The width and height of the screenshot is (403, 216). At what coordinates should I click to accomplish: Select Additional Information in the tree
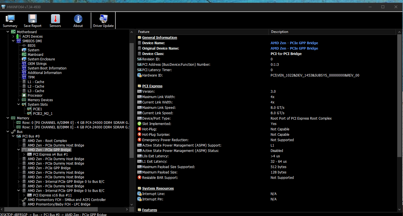(x=44, y=73)
